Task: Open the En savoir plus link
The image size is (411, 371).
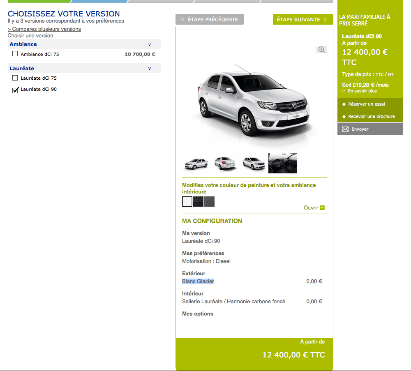Action: [x=362, y=91]
